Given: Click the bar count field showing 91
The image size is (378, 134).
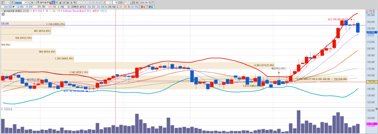Looking at the screenshot, I should [x=116, y=3].
